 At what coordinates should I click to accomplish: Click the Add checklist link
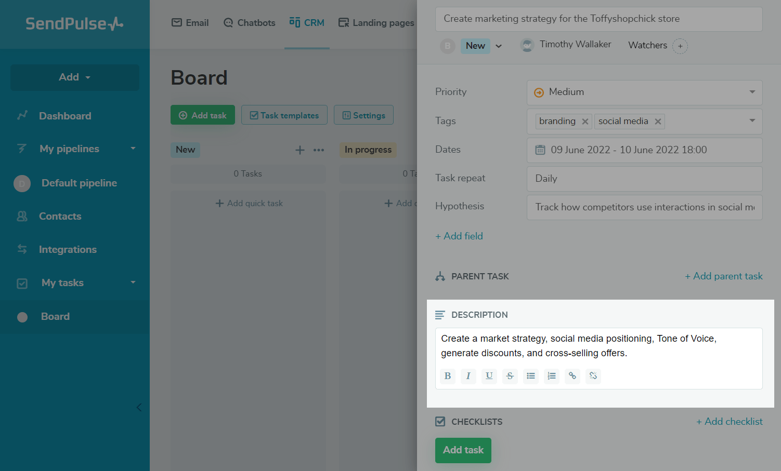pyautogui.click(x=730, y=422)
